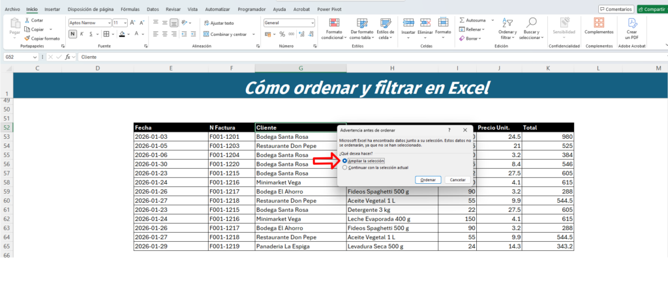668x281 pixels.
Task: Select Ampliar la selección radio option
Action: (x=344, y=160)
